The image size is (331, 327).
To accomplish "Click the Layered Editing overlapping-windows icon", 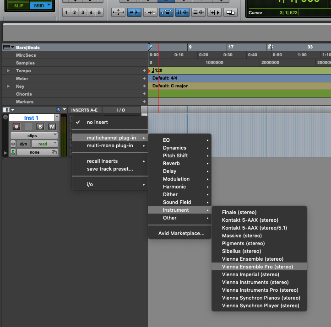I will pyautogui.click(x=230, y=12).
